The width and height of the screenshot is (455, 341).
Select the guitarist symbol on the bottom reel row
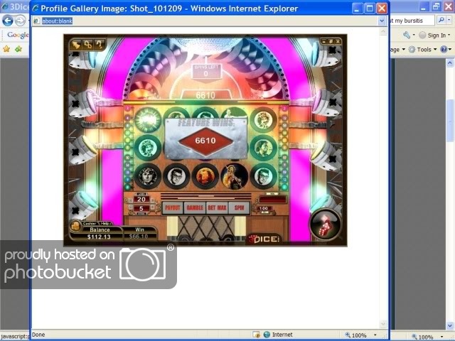tap(235, 175)
